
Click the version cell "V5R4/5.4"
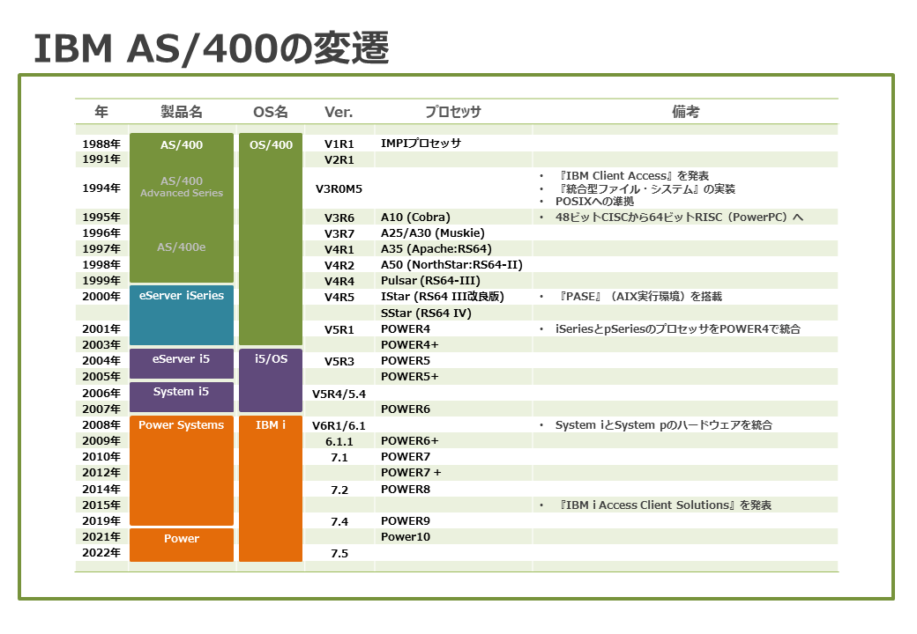point(339,394)
